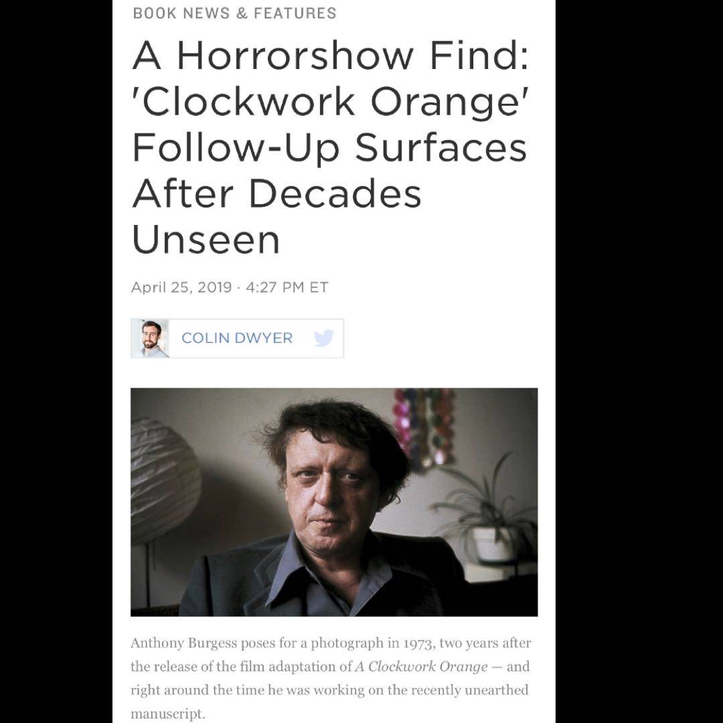This screenshot has height=723, width=723.
Task: Open the Colin Dwyer author page link
Action: 237,338
